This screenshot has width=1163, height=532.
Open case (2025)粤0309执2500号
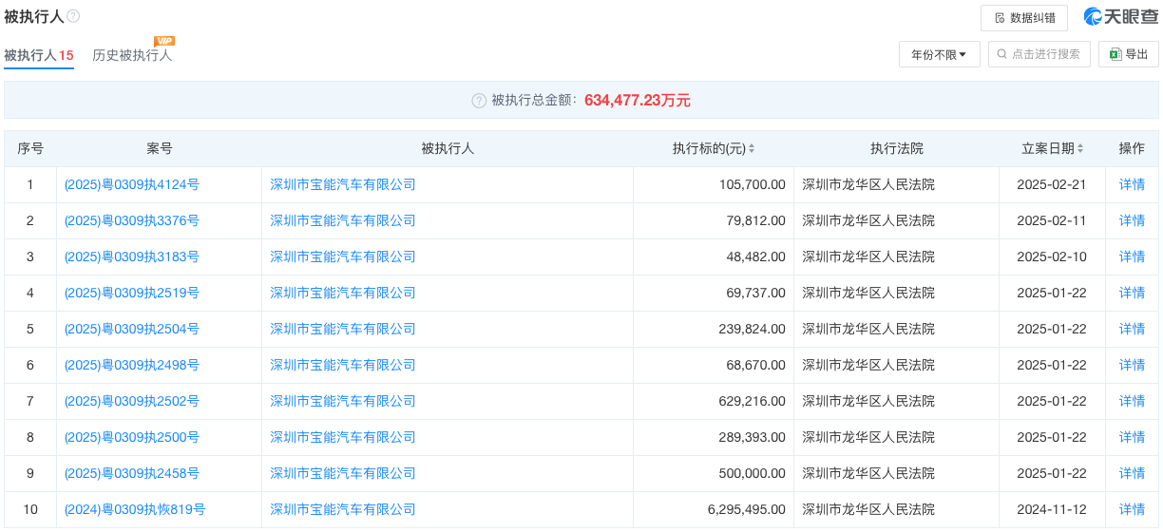tap(132, 437)
